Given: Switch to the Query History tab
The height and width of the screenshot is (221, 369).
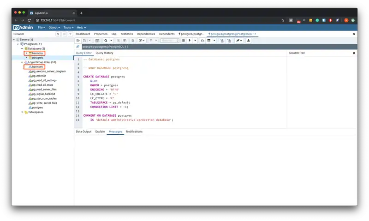Looking at the screenshot, I should coord(104,53).
